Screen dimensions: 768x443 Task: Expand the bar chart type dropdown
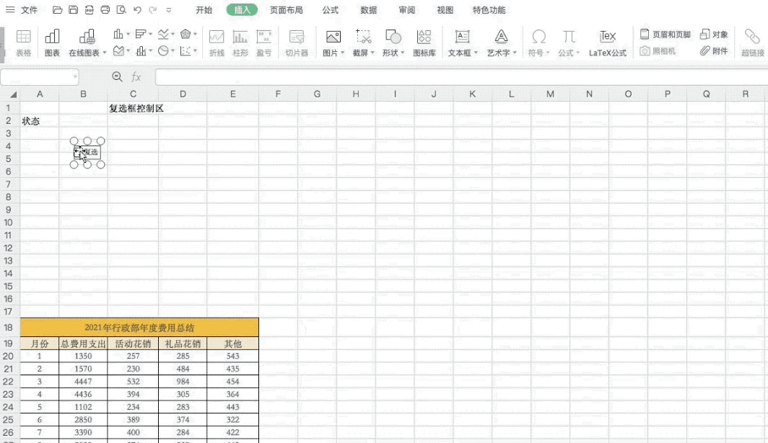pos(150,35)
